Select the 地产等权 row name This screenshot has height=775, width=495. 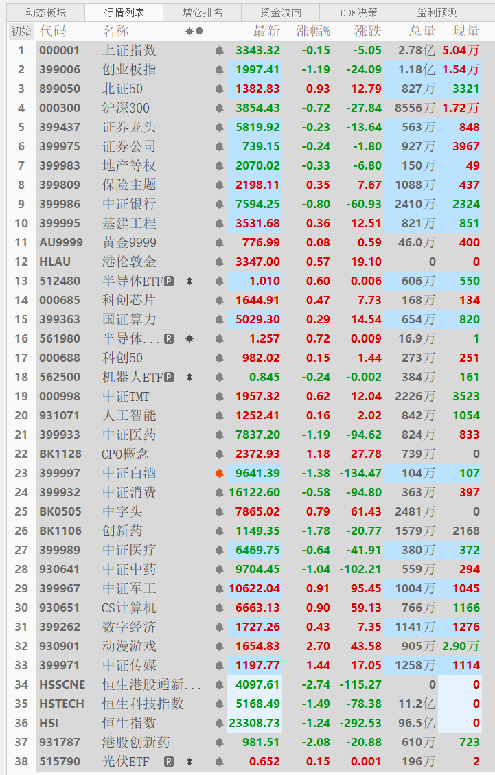tap(129, 165)
